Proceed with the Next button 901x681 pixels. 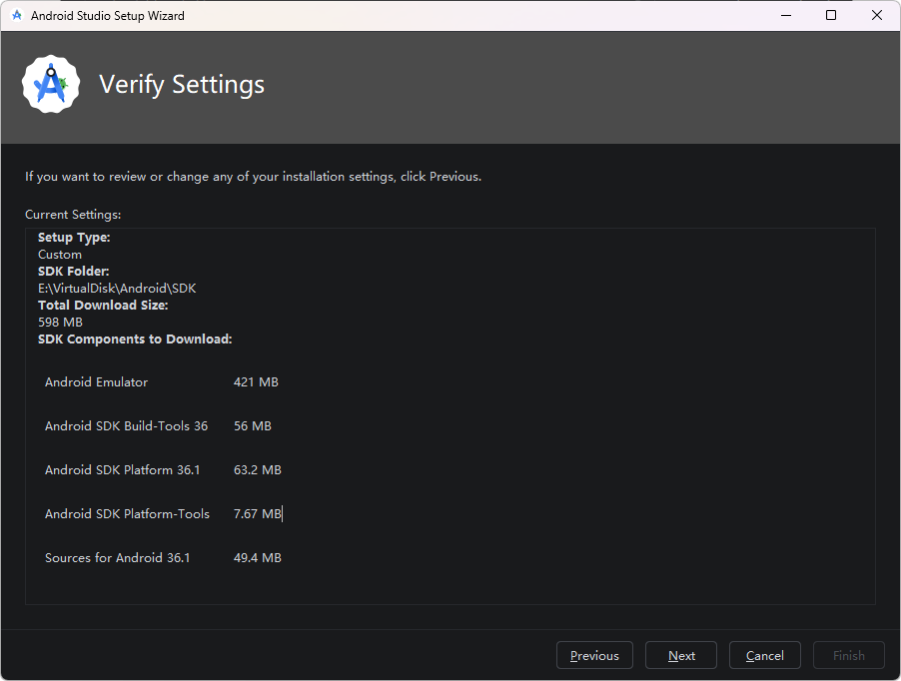click(x=681, y=655)
